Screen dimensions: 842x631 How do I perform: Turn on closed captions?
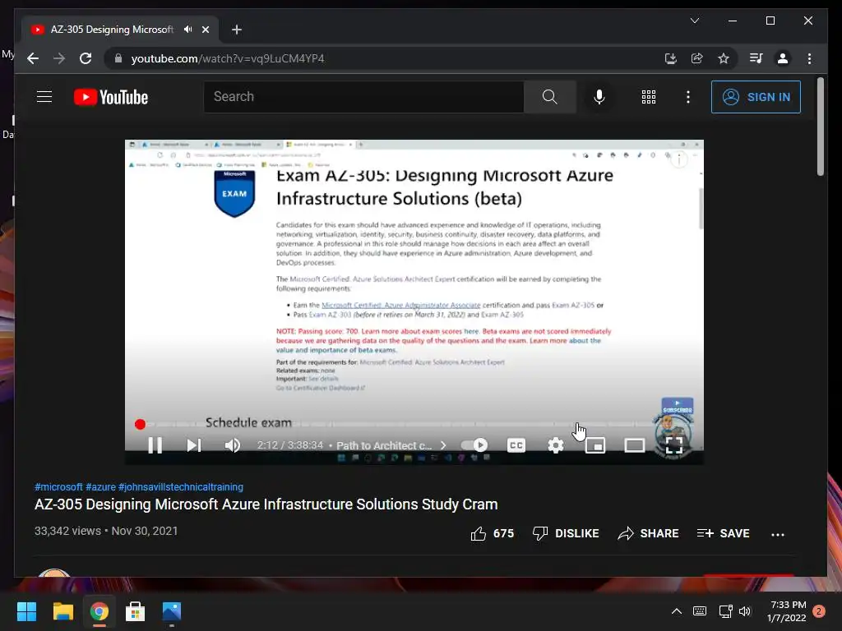(516, 445)
